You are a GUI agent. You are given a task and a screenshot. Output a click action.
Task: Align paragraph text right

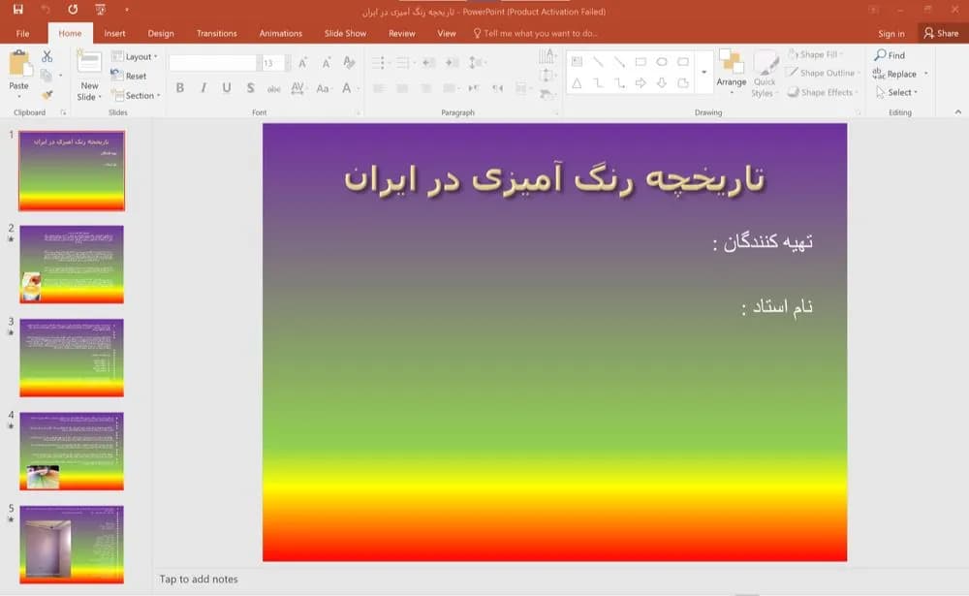pyautogui.click(x=425, y=88)
